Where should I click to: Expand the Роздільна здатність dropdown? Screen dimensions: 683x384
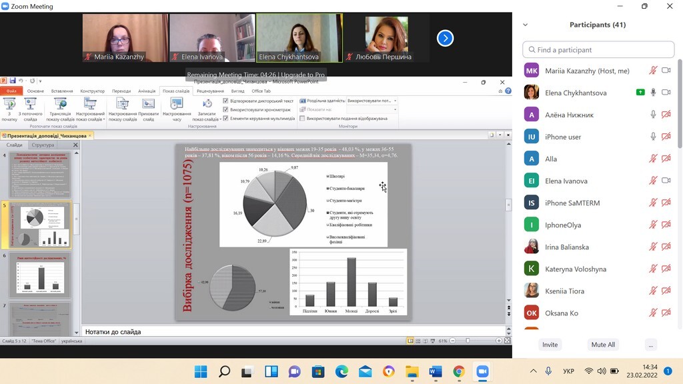click(396, 101)
